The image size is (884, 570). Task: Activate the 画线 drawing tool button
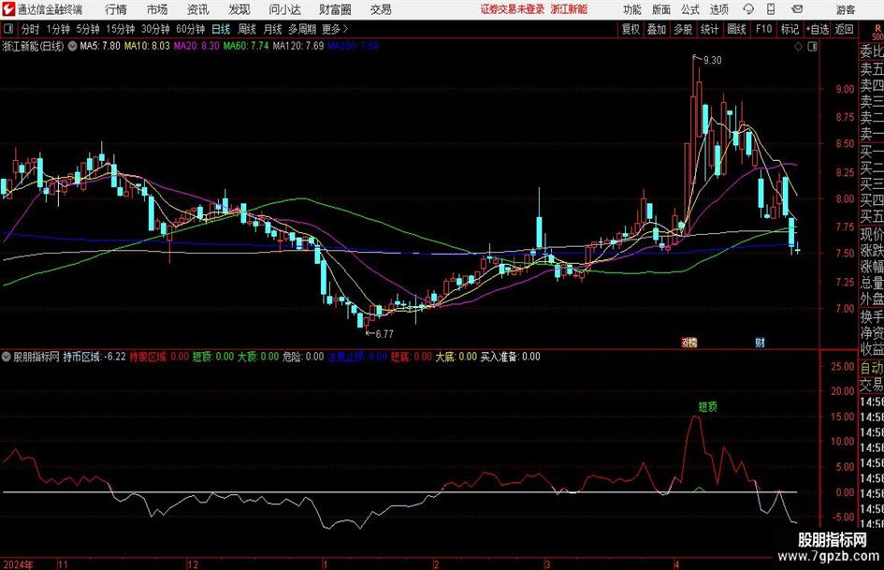pos(736,29)
